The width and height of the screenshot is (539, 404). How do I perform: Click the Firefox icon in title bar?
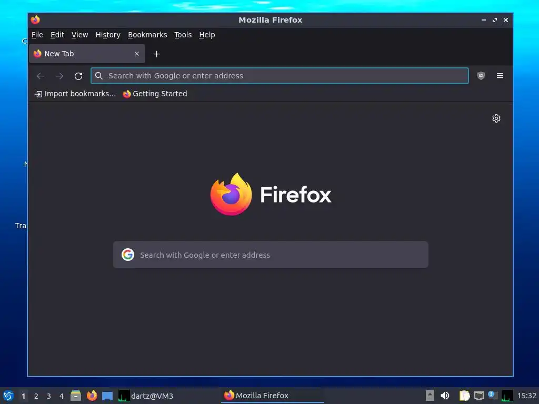click(35, 20)
